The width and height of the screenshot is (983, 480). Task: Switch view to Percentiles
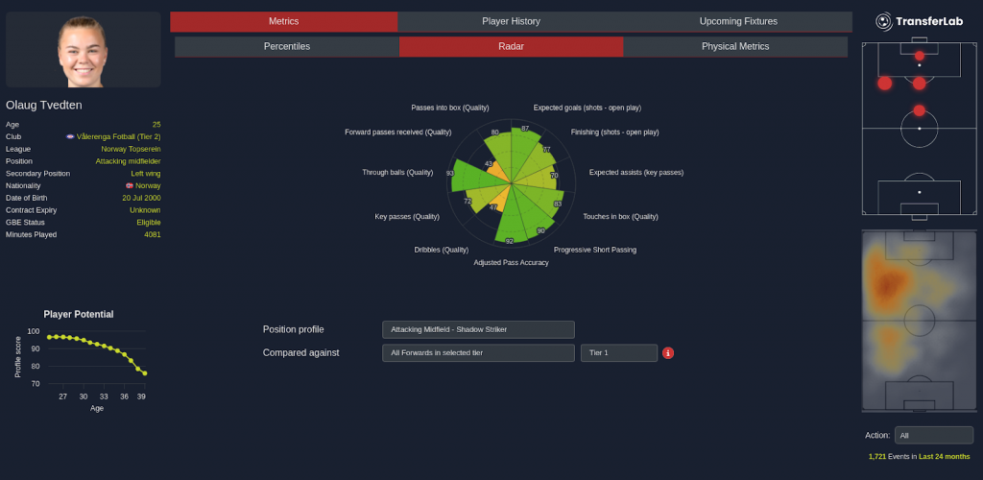[x=286, y=46]
